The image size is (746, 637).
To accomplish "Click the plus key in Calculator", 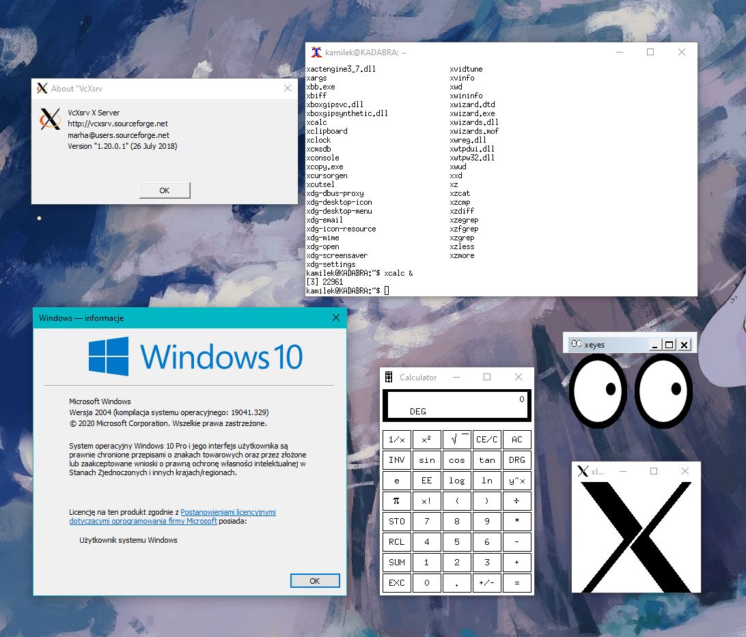I will (x=516, y=563).
